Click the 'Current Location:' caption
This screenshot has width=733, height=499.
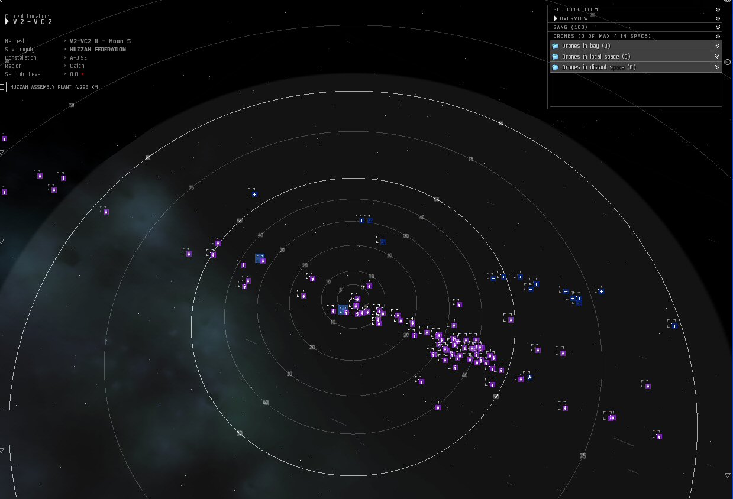27,16
